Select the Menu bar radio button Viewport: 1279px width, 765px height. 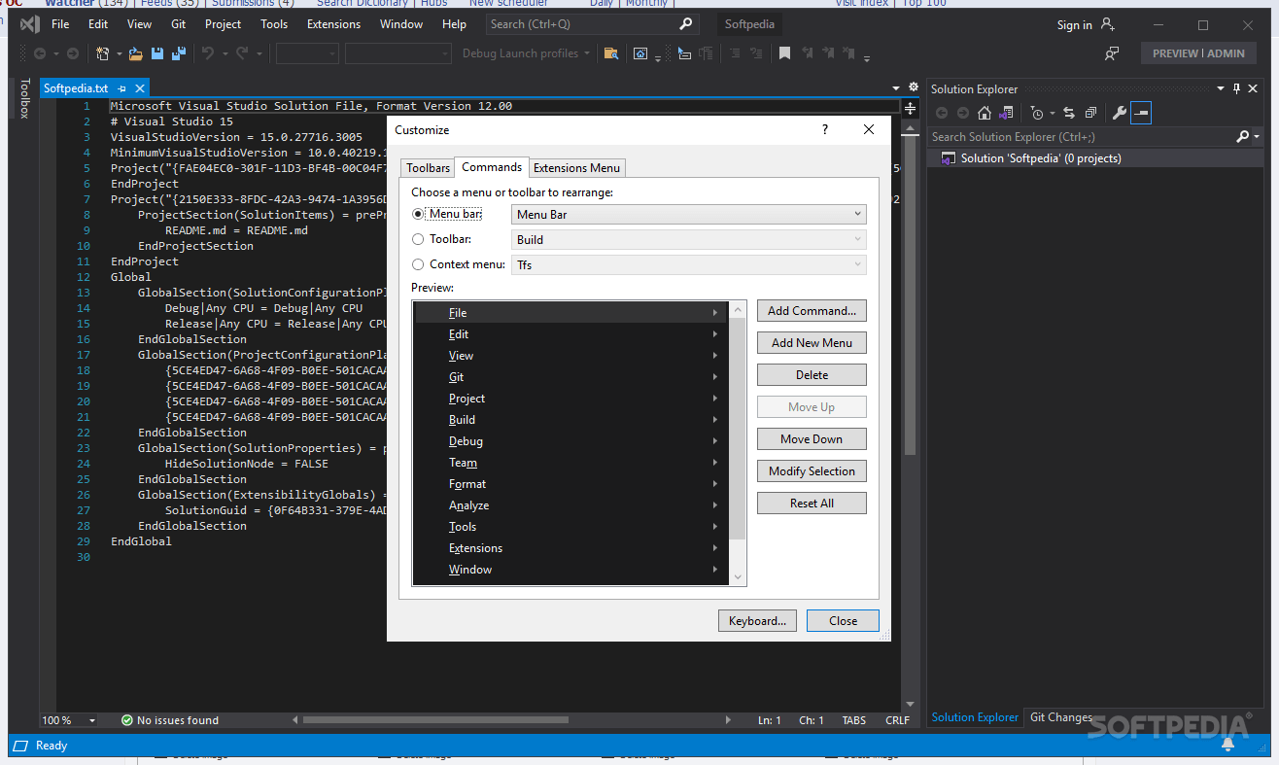point(418,214)
